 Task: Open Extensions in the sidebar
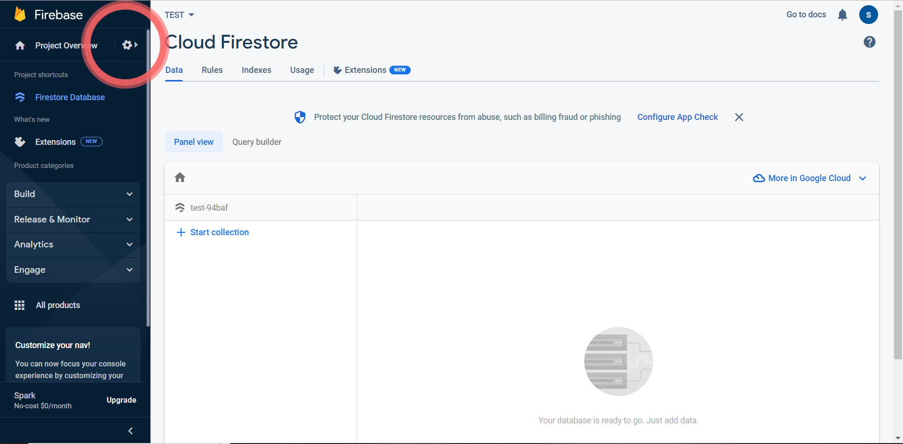click(x=55, y=142)
